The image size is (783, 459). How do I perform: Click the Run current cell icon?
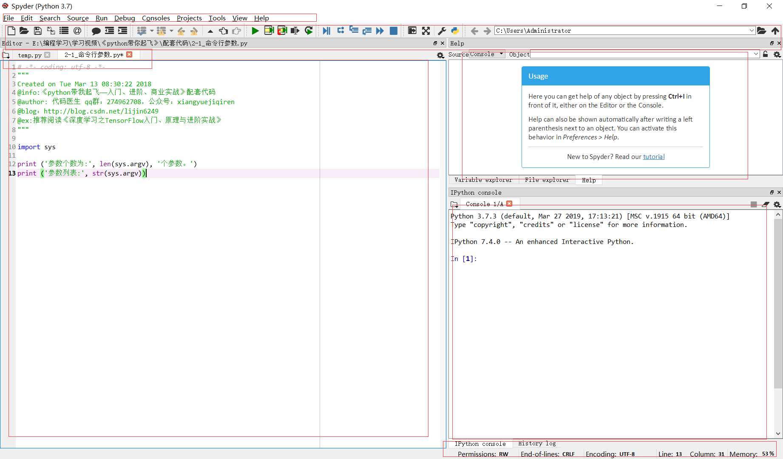point(269,31)
